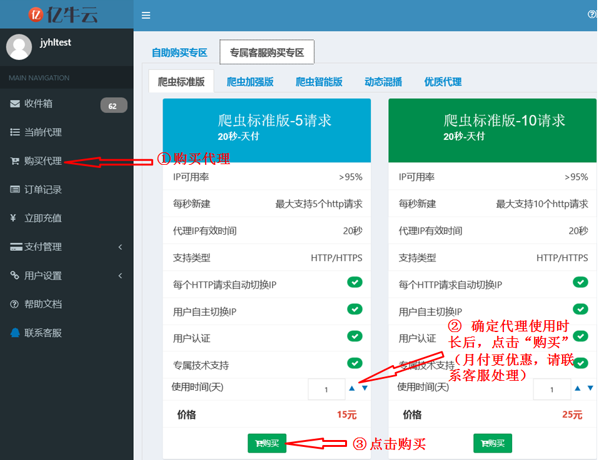The image size is (599, 460).
Task: Increase days with up arrow in 10请求 plan
Action: coord(578,388)
